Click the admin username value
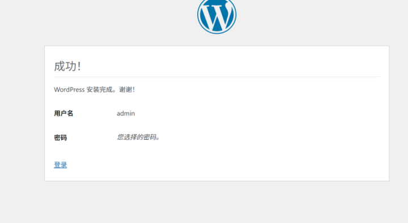408x223 pixels. click(126, 113)
